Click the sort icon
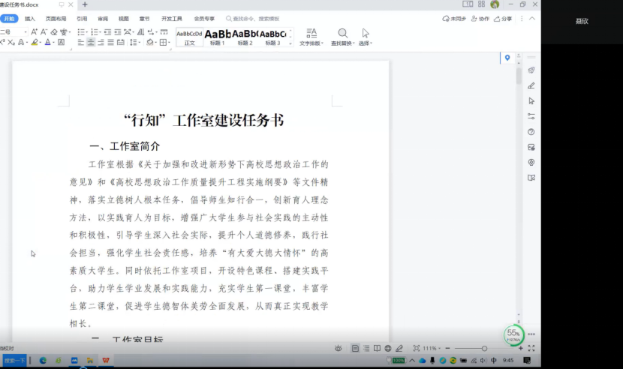This screenshot has height=369, width=623. [x=140, y=31]
